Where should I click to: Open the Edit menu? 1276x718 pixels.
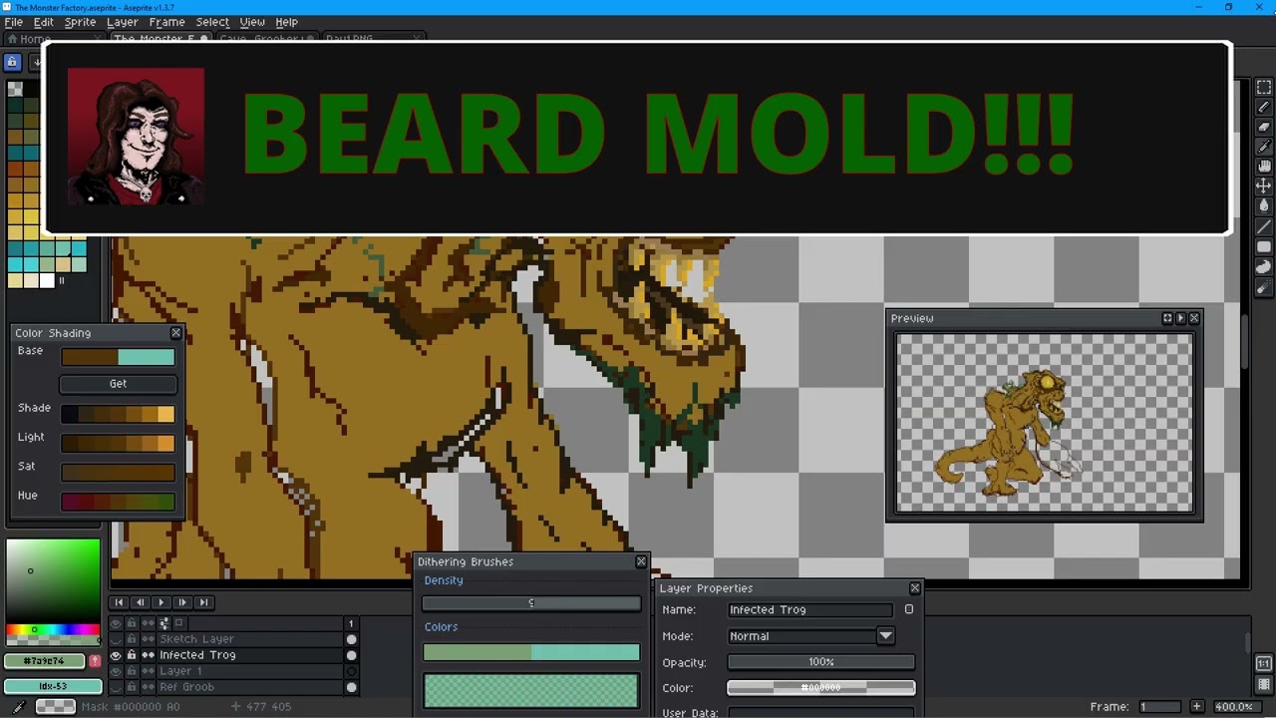pos(43,22)
